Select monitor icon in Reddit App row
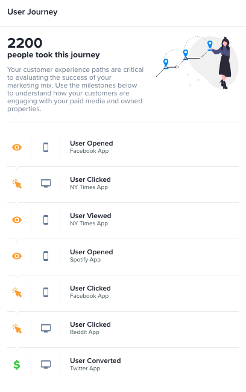This screenshot has width=246, height=392. coord(46,328)
